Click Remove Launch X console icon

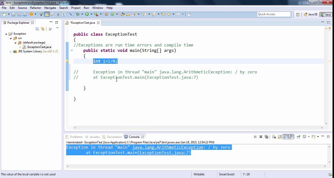pos(261,136)
